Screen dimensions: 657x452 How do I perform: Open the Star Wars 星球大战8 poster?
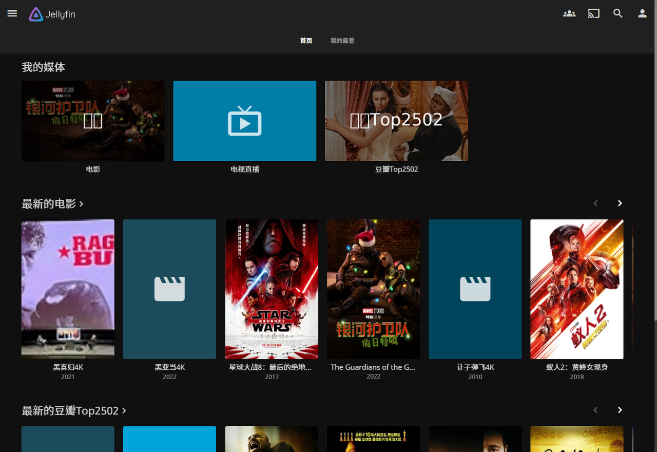272,289
